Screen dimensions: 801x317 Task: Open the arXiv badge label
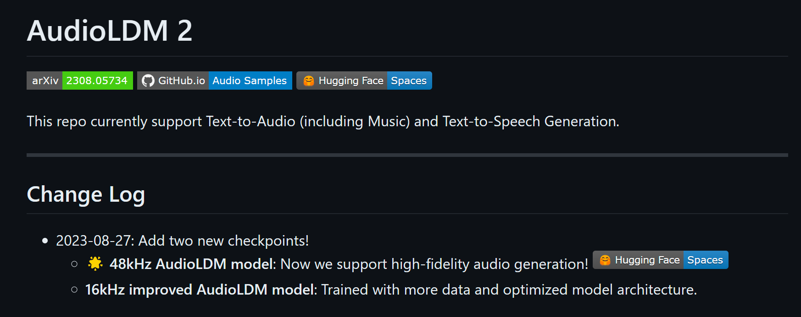[x=44, y=81]
